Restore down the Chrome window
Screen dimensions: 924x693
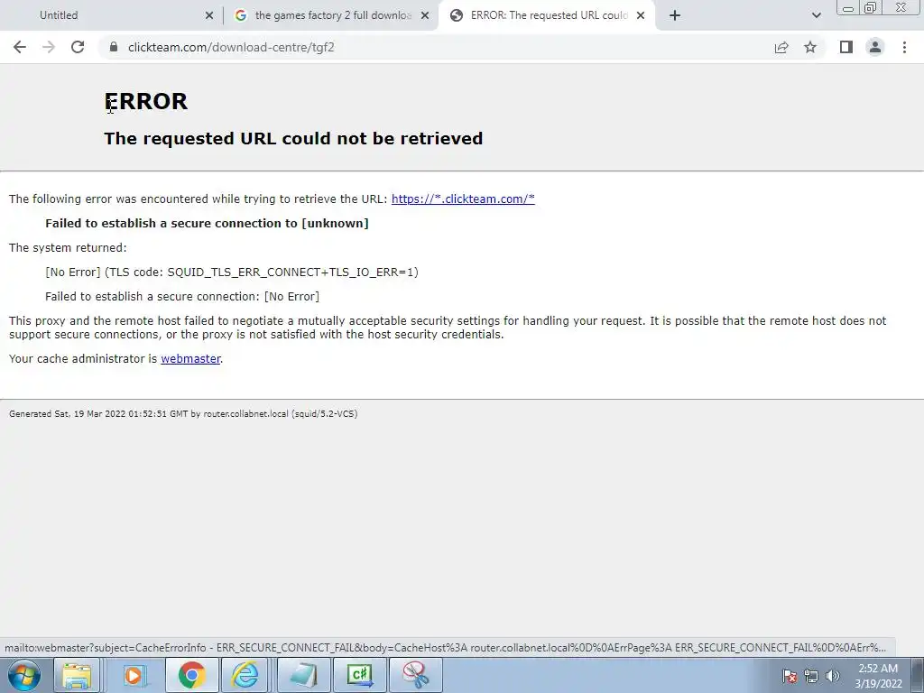coord(871,8)
